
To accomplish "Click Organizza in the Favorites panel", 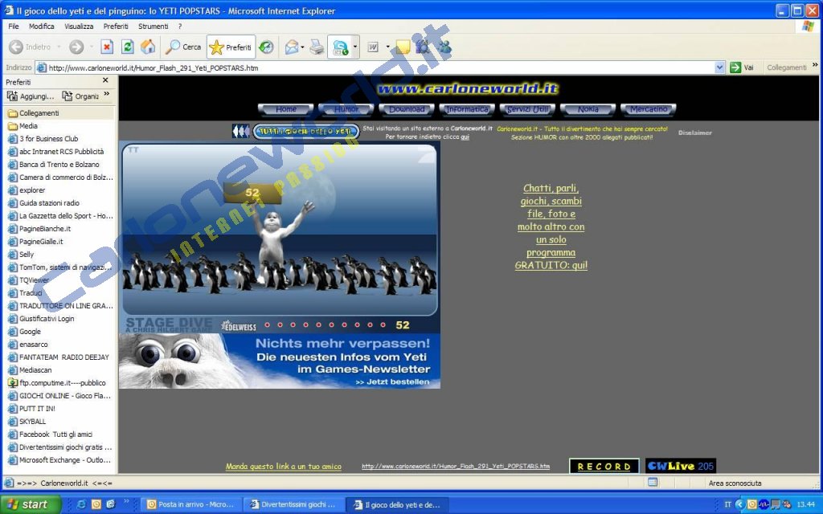I will click(x=80, y=96).
